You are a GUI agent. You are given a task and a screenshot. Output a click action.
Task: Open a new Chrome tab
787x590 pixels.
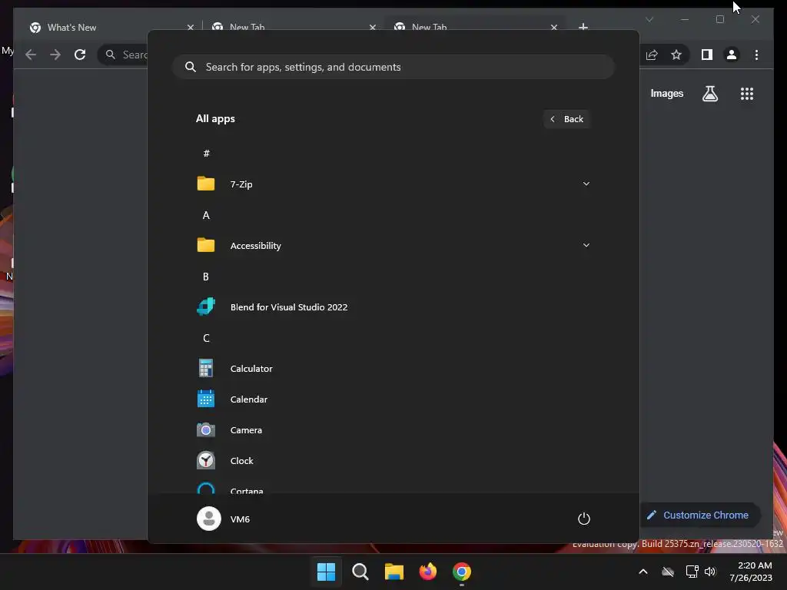[583, 27]
